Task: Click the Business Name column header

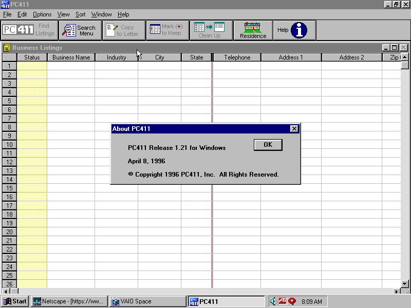Action: pos(71,57)
